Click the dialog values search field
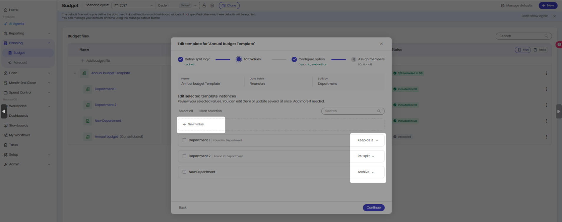This screenshot has width=562, height=222. [x=353, y=111]
